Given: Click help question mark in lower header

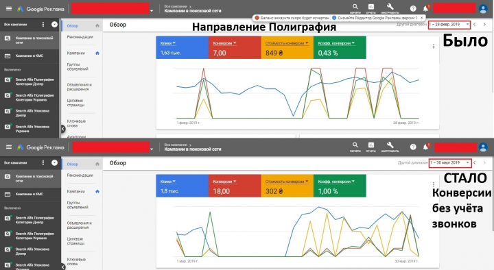Looking at the screenshot, I should (x=413, y=147).
